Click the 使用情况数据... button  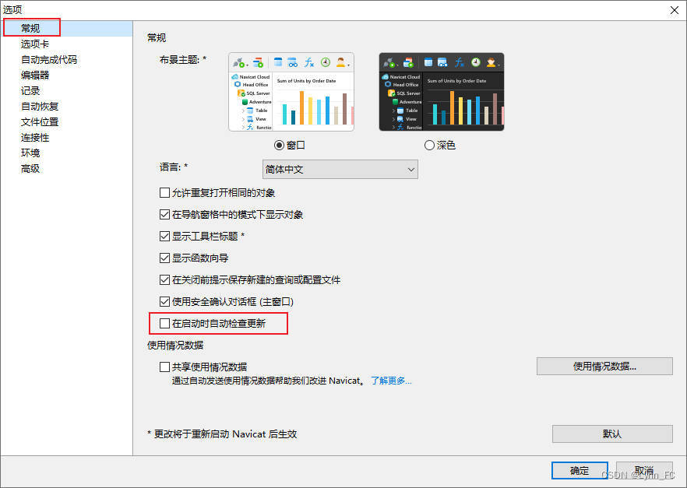pos(604,367)
